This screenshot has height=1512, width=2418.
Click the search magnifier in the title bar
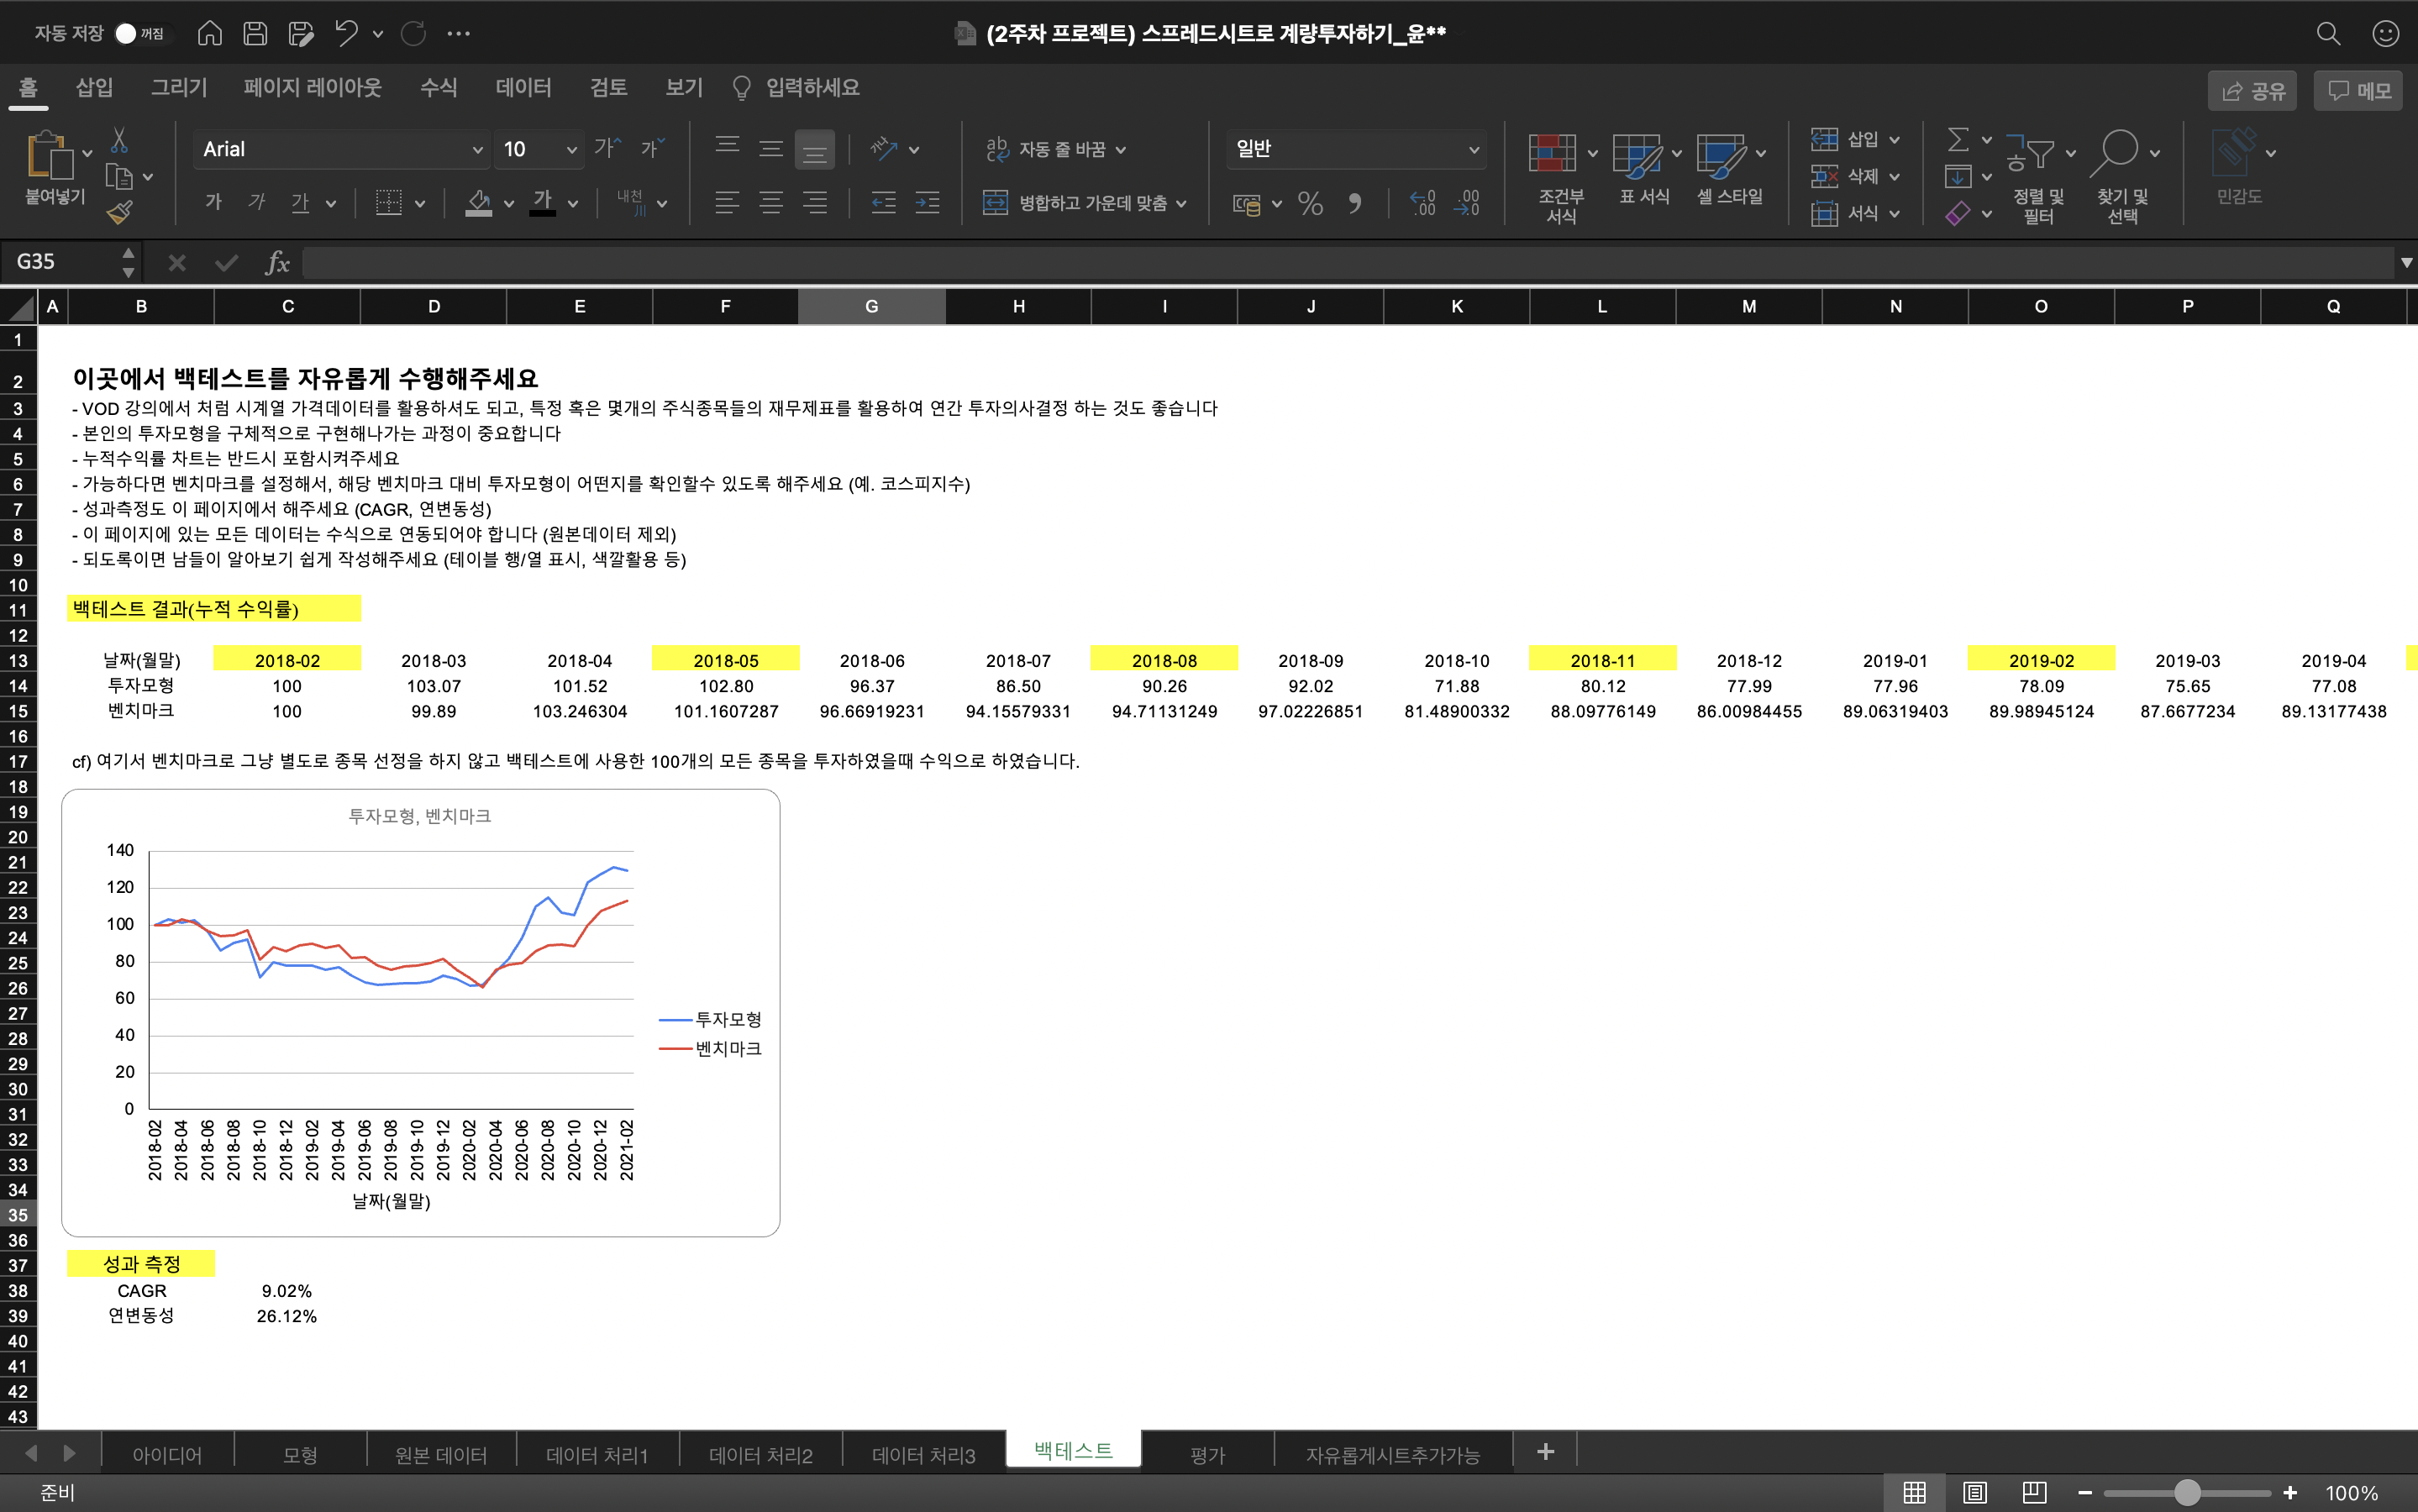2328,33
